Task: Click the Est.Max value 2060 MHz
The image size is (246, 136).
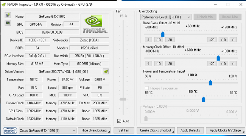Action: (100, 103)
